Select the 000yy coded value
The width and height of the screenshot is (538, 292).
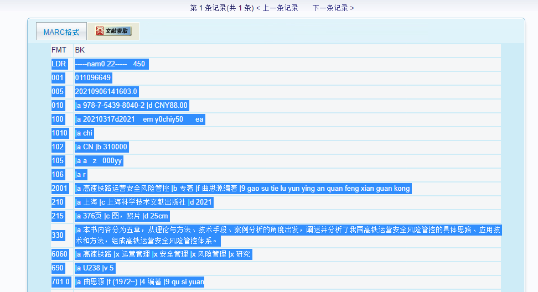(99, 161)
